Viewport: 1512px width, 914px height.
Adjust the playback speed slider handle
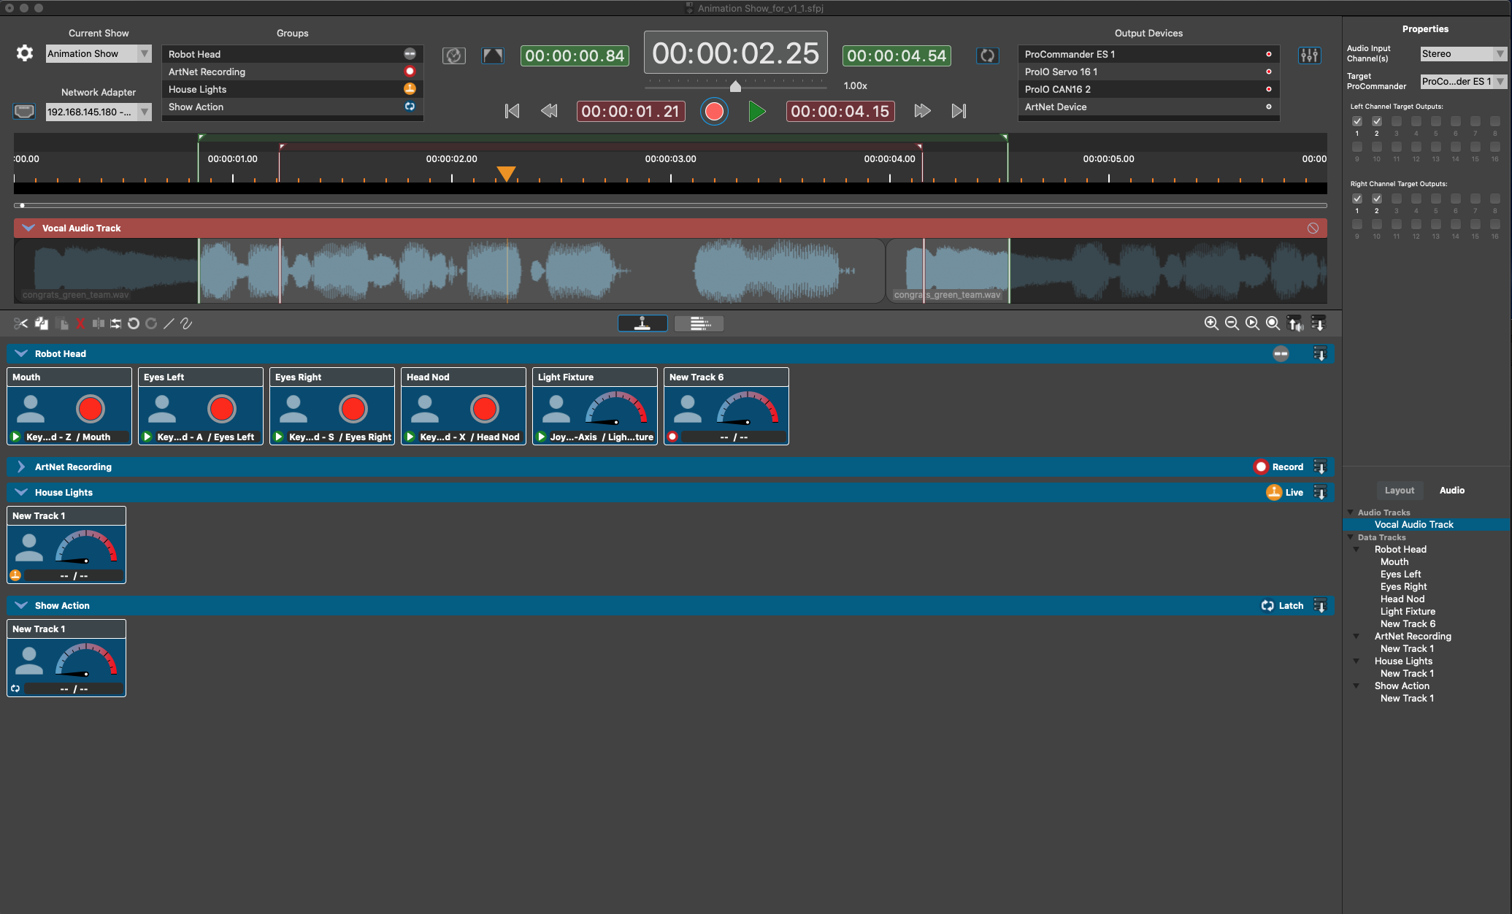tap(736, 86)
